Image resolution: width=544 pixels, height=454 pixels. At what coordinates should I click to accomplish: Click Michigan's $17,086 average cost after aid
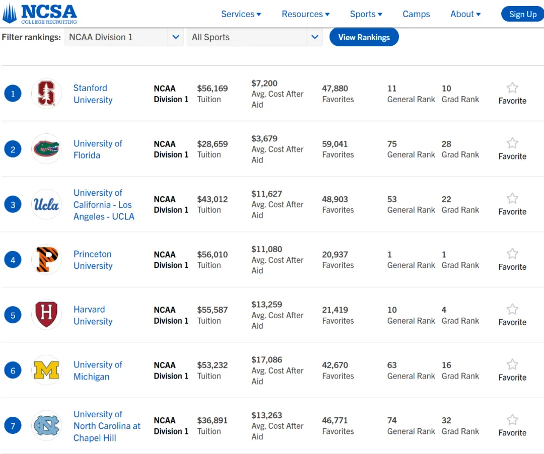pyautogui.click(x=266, y=360)
